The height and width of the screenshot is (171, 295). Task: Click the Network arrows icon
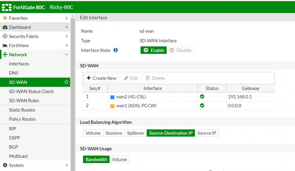5,55
